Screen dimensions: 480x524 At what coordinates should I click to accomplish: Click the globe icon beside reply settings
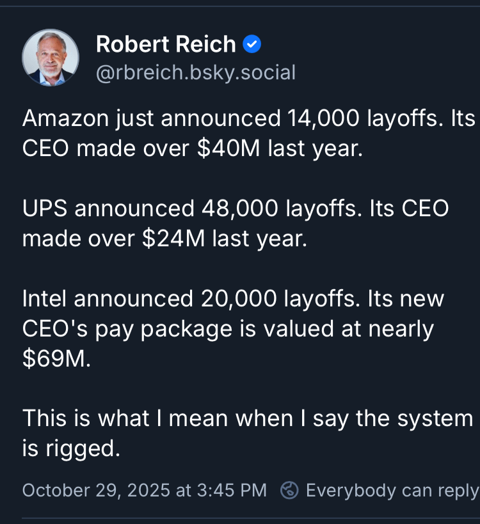click(290, 490)
